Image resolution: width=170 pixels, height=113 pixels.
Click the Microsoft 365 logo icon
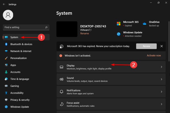tap(119, 23)
